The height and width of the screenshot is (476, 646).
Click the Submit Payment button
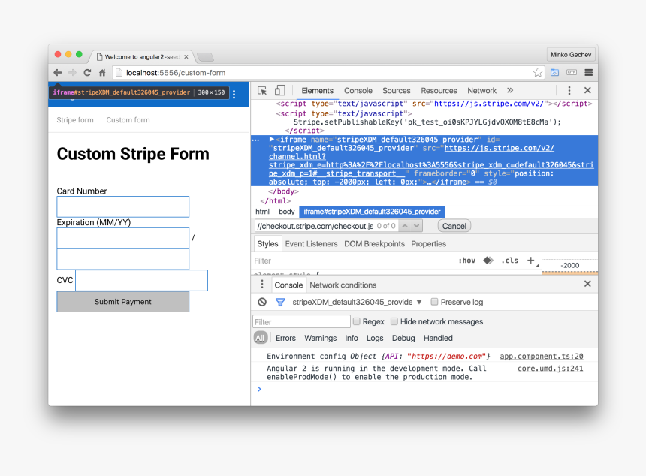click(x=122, y=302)
